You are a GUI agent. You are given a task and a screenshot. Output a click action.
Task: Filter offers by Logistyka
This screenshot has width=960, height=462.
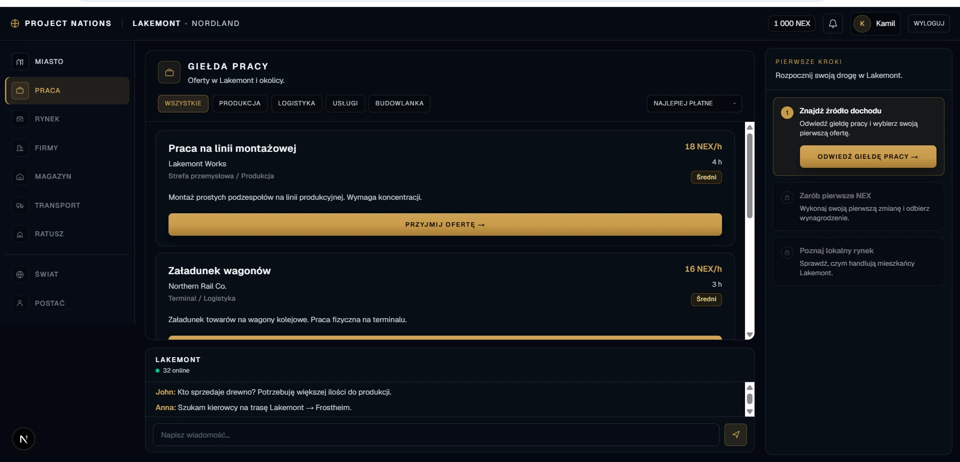tap(296, 103)
